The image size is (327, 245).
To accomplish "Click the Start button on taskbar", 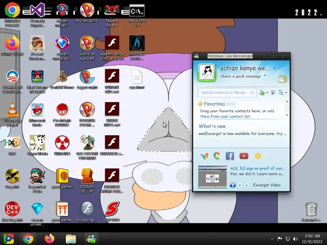I will (8, 239).
